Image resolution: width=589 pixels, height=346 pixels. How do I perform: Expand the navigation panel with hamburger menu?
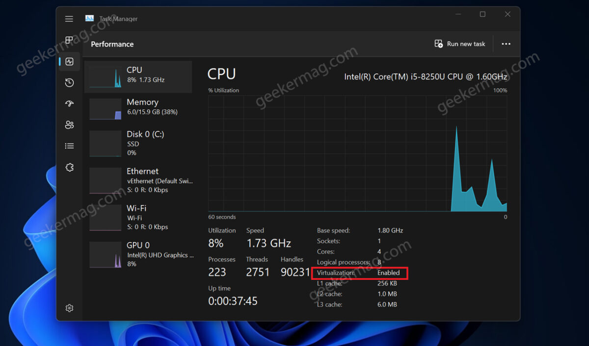pos(69,19)
